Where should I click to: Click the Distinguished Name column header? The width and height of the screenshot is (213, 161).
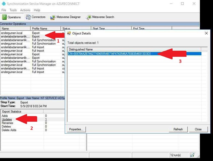point(81,49)
